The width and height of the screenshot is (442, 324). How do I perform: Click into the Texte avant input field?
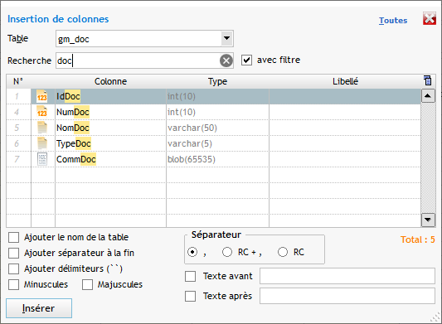tap(347, 276)
